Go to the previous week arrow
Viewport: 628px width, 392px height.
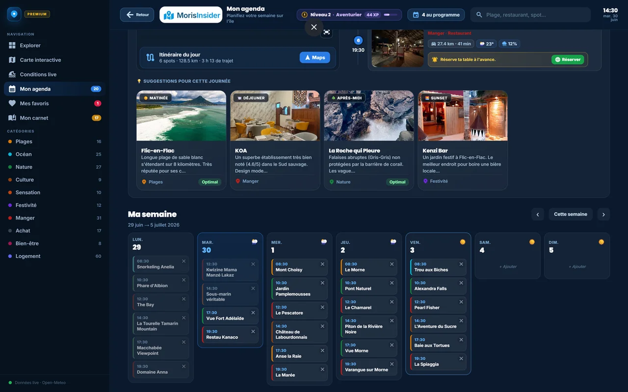538,214
